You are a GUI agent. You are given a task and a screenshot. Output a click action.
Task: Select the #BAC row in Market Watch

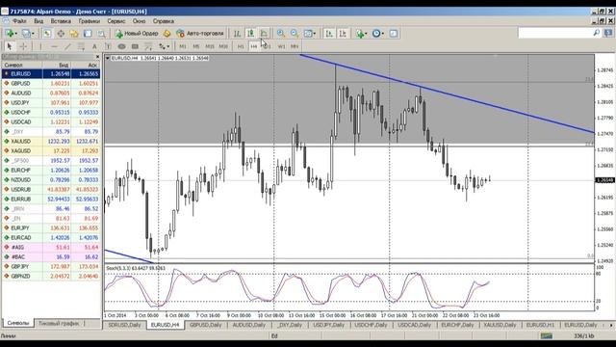[x=51, y=257]
